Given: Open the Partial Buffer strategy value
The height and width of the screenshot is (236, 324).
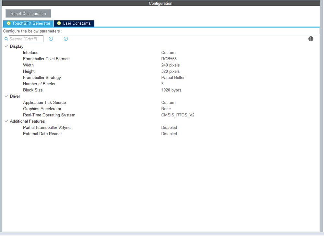Looking at the screenshot, I should point(173,77).
